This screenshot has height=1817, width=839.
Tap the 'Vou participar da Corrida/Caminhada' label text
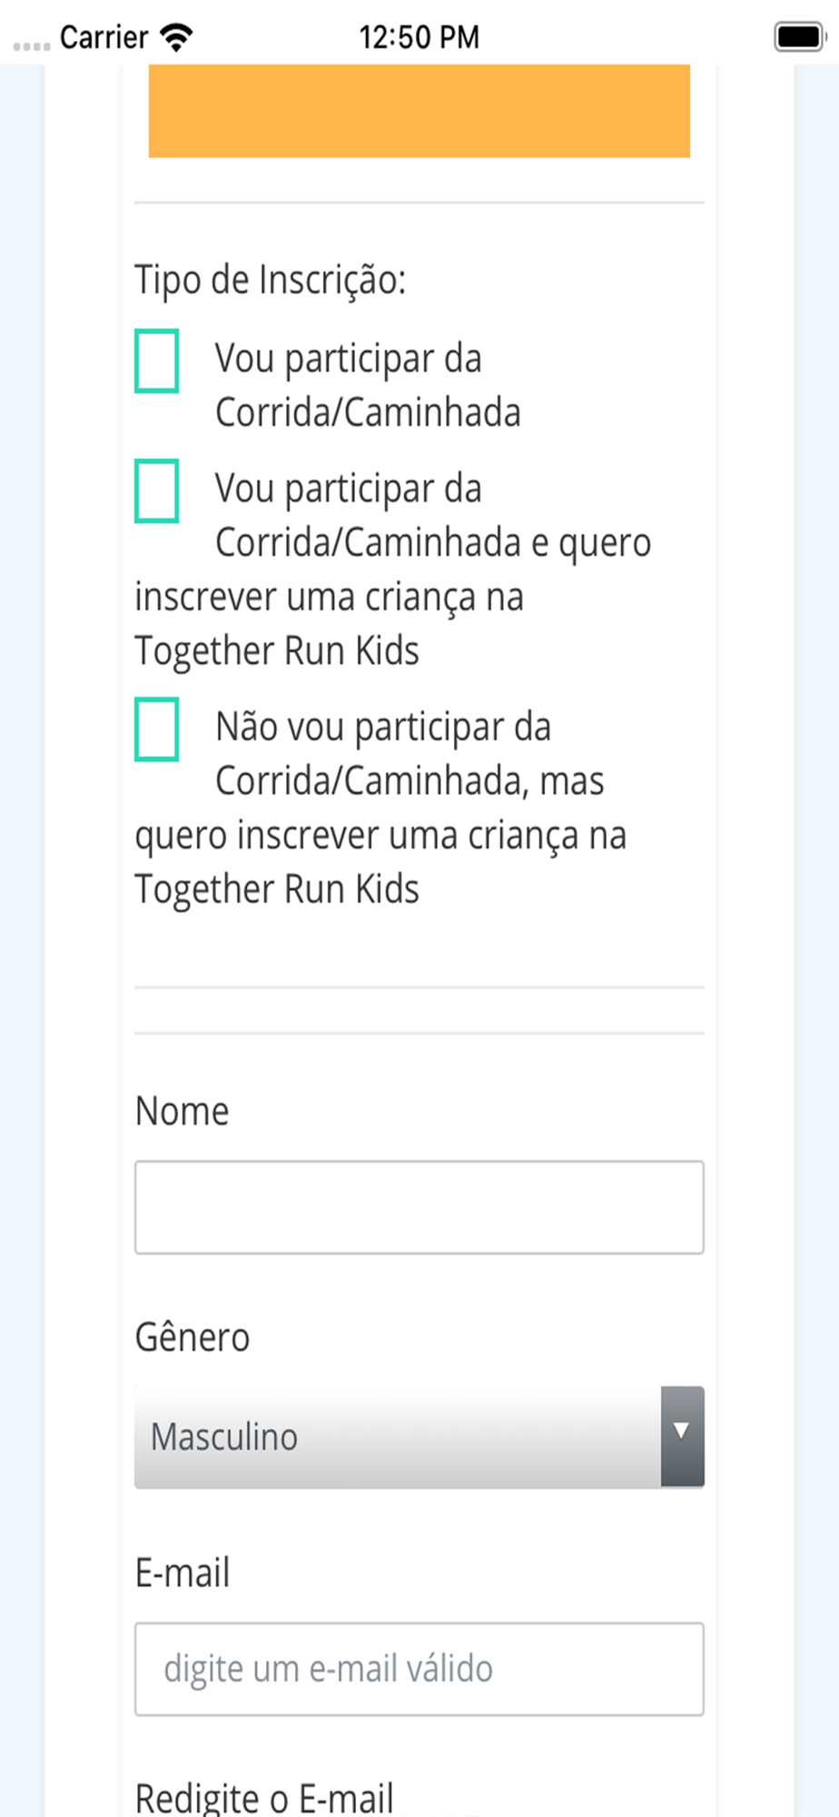coord(368,385)
